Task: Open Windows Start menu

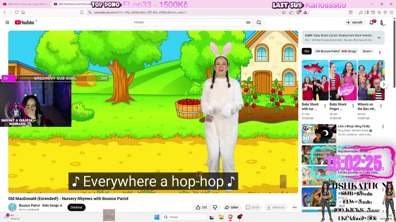Action: (157, 217)
